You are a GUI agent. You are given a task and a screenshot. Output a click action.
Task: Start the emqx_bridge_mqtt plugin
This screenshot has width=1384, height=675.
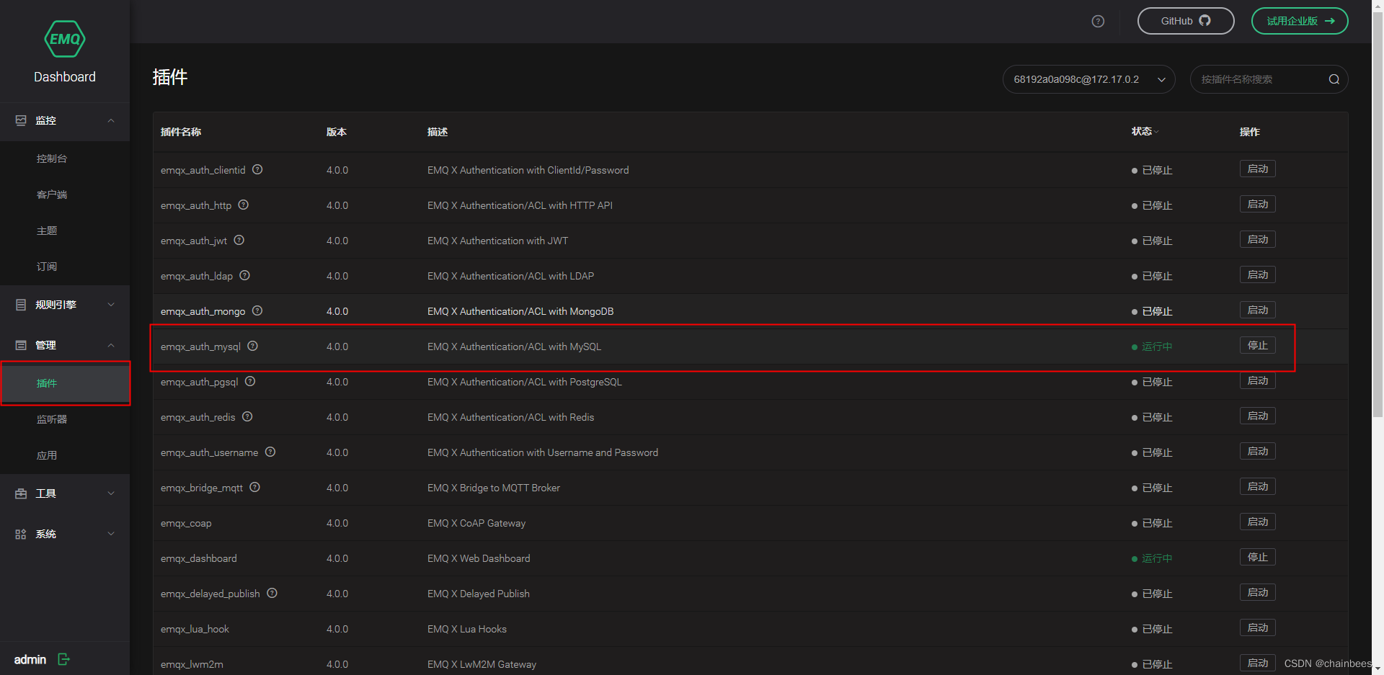[1258, 486]
